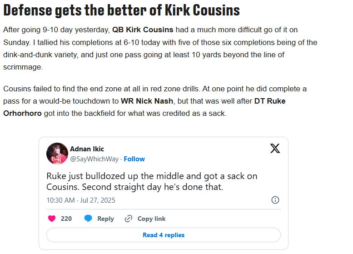Click the Read 4 replies button

click(164, 235)
